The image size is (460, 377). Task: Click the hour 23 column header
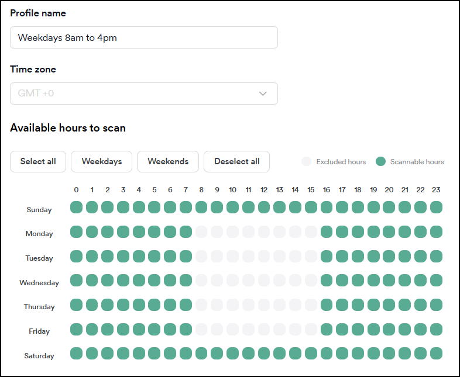point(436,190)
